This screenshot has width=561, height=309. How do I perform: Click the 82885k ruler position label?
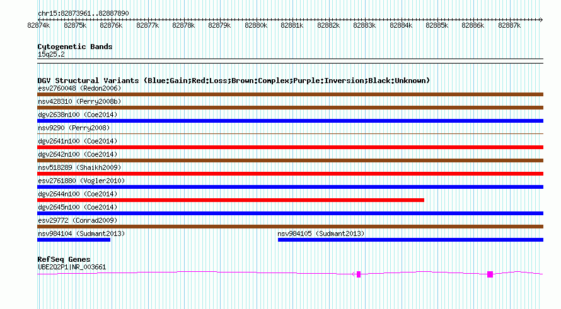pyautogui.click(x=437, y=25)
